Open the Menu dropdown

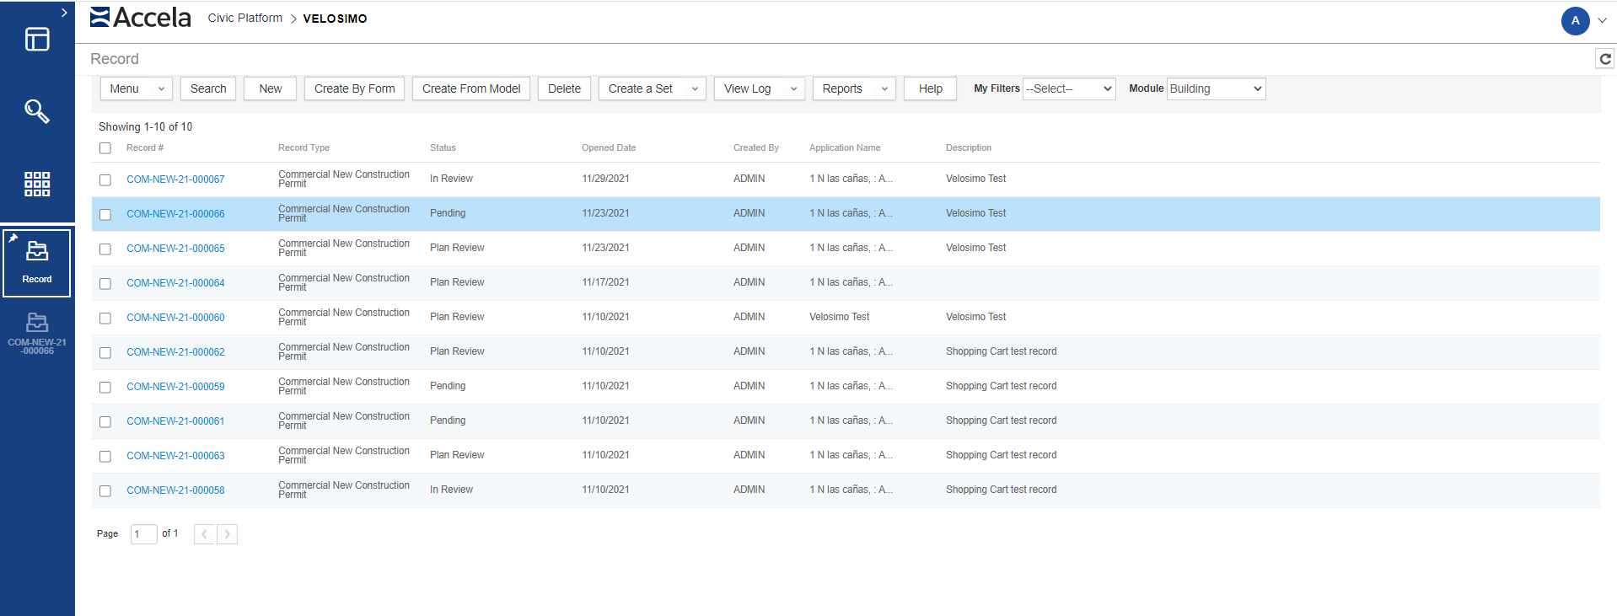137,88
